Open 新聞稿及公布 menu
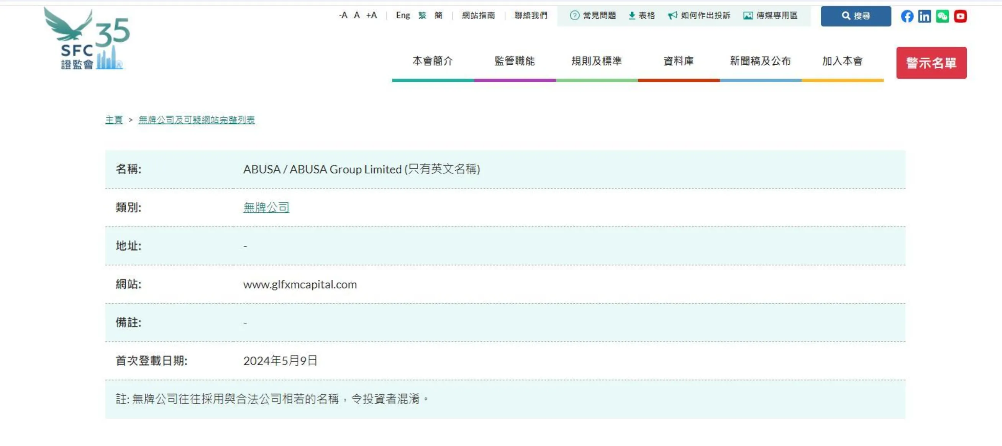The image size is (1002, 446). pyautogui.click(x=761, y=61)
